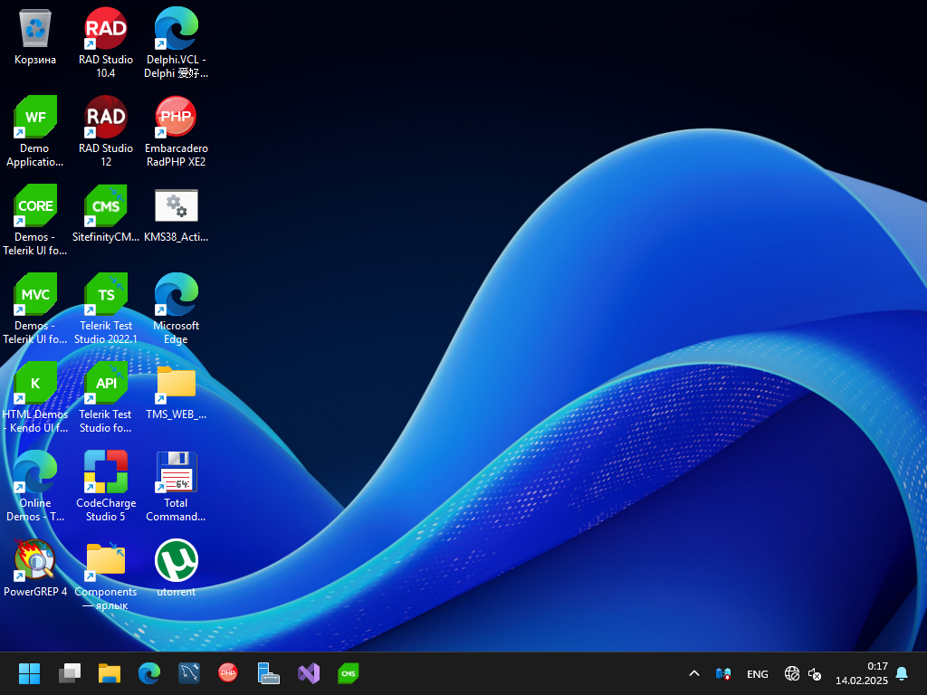Open the server manager taskbar icon

point(268,673)
